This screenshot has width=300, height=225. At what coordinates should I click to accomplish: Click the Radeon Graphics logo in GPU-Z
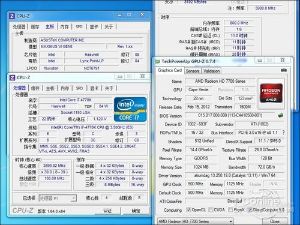[271, 93]
